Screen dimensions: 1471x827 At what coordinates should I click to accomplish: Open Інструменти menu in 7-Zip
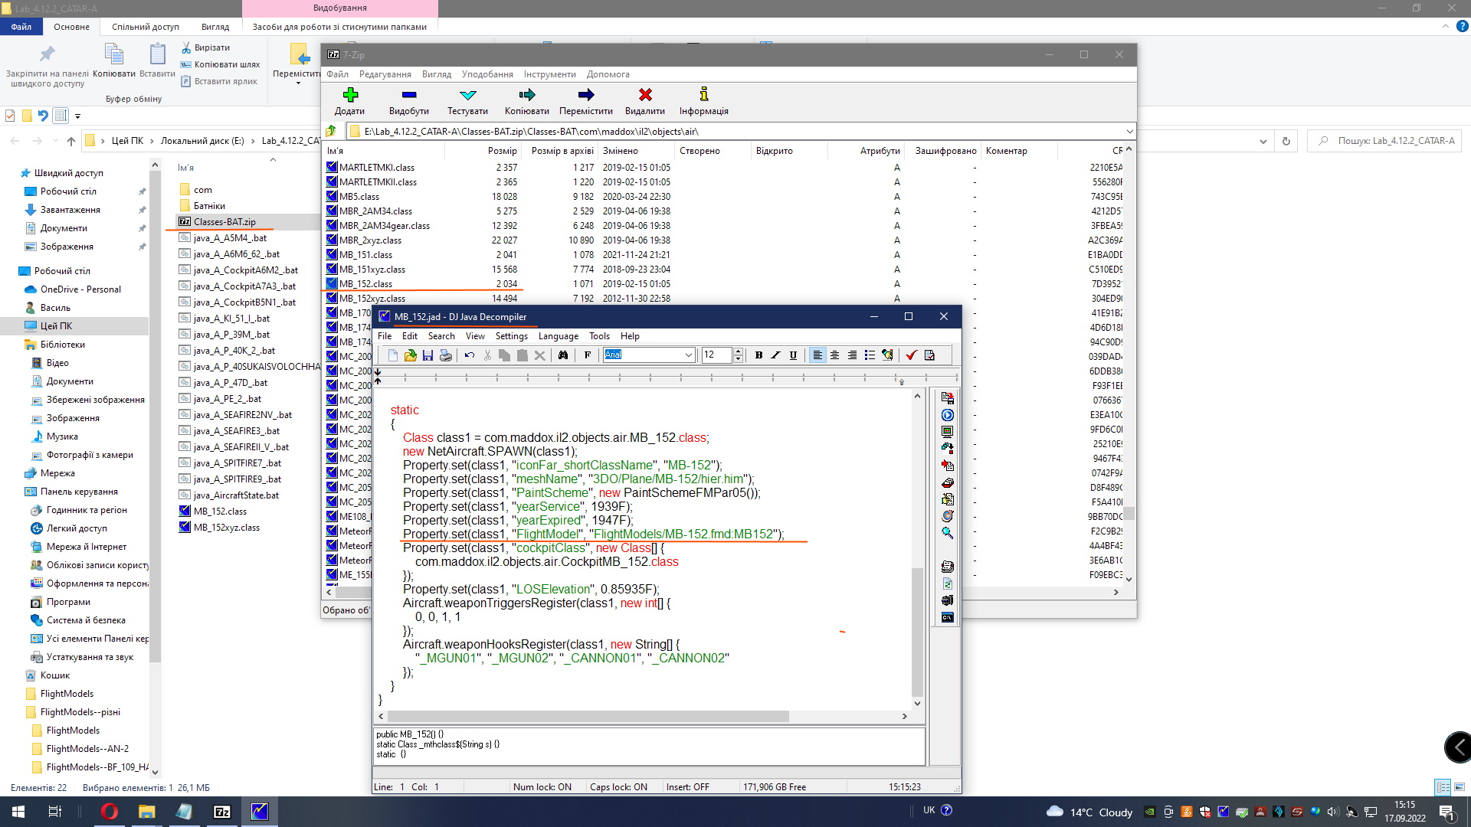coord(549,74)
